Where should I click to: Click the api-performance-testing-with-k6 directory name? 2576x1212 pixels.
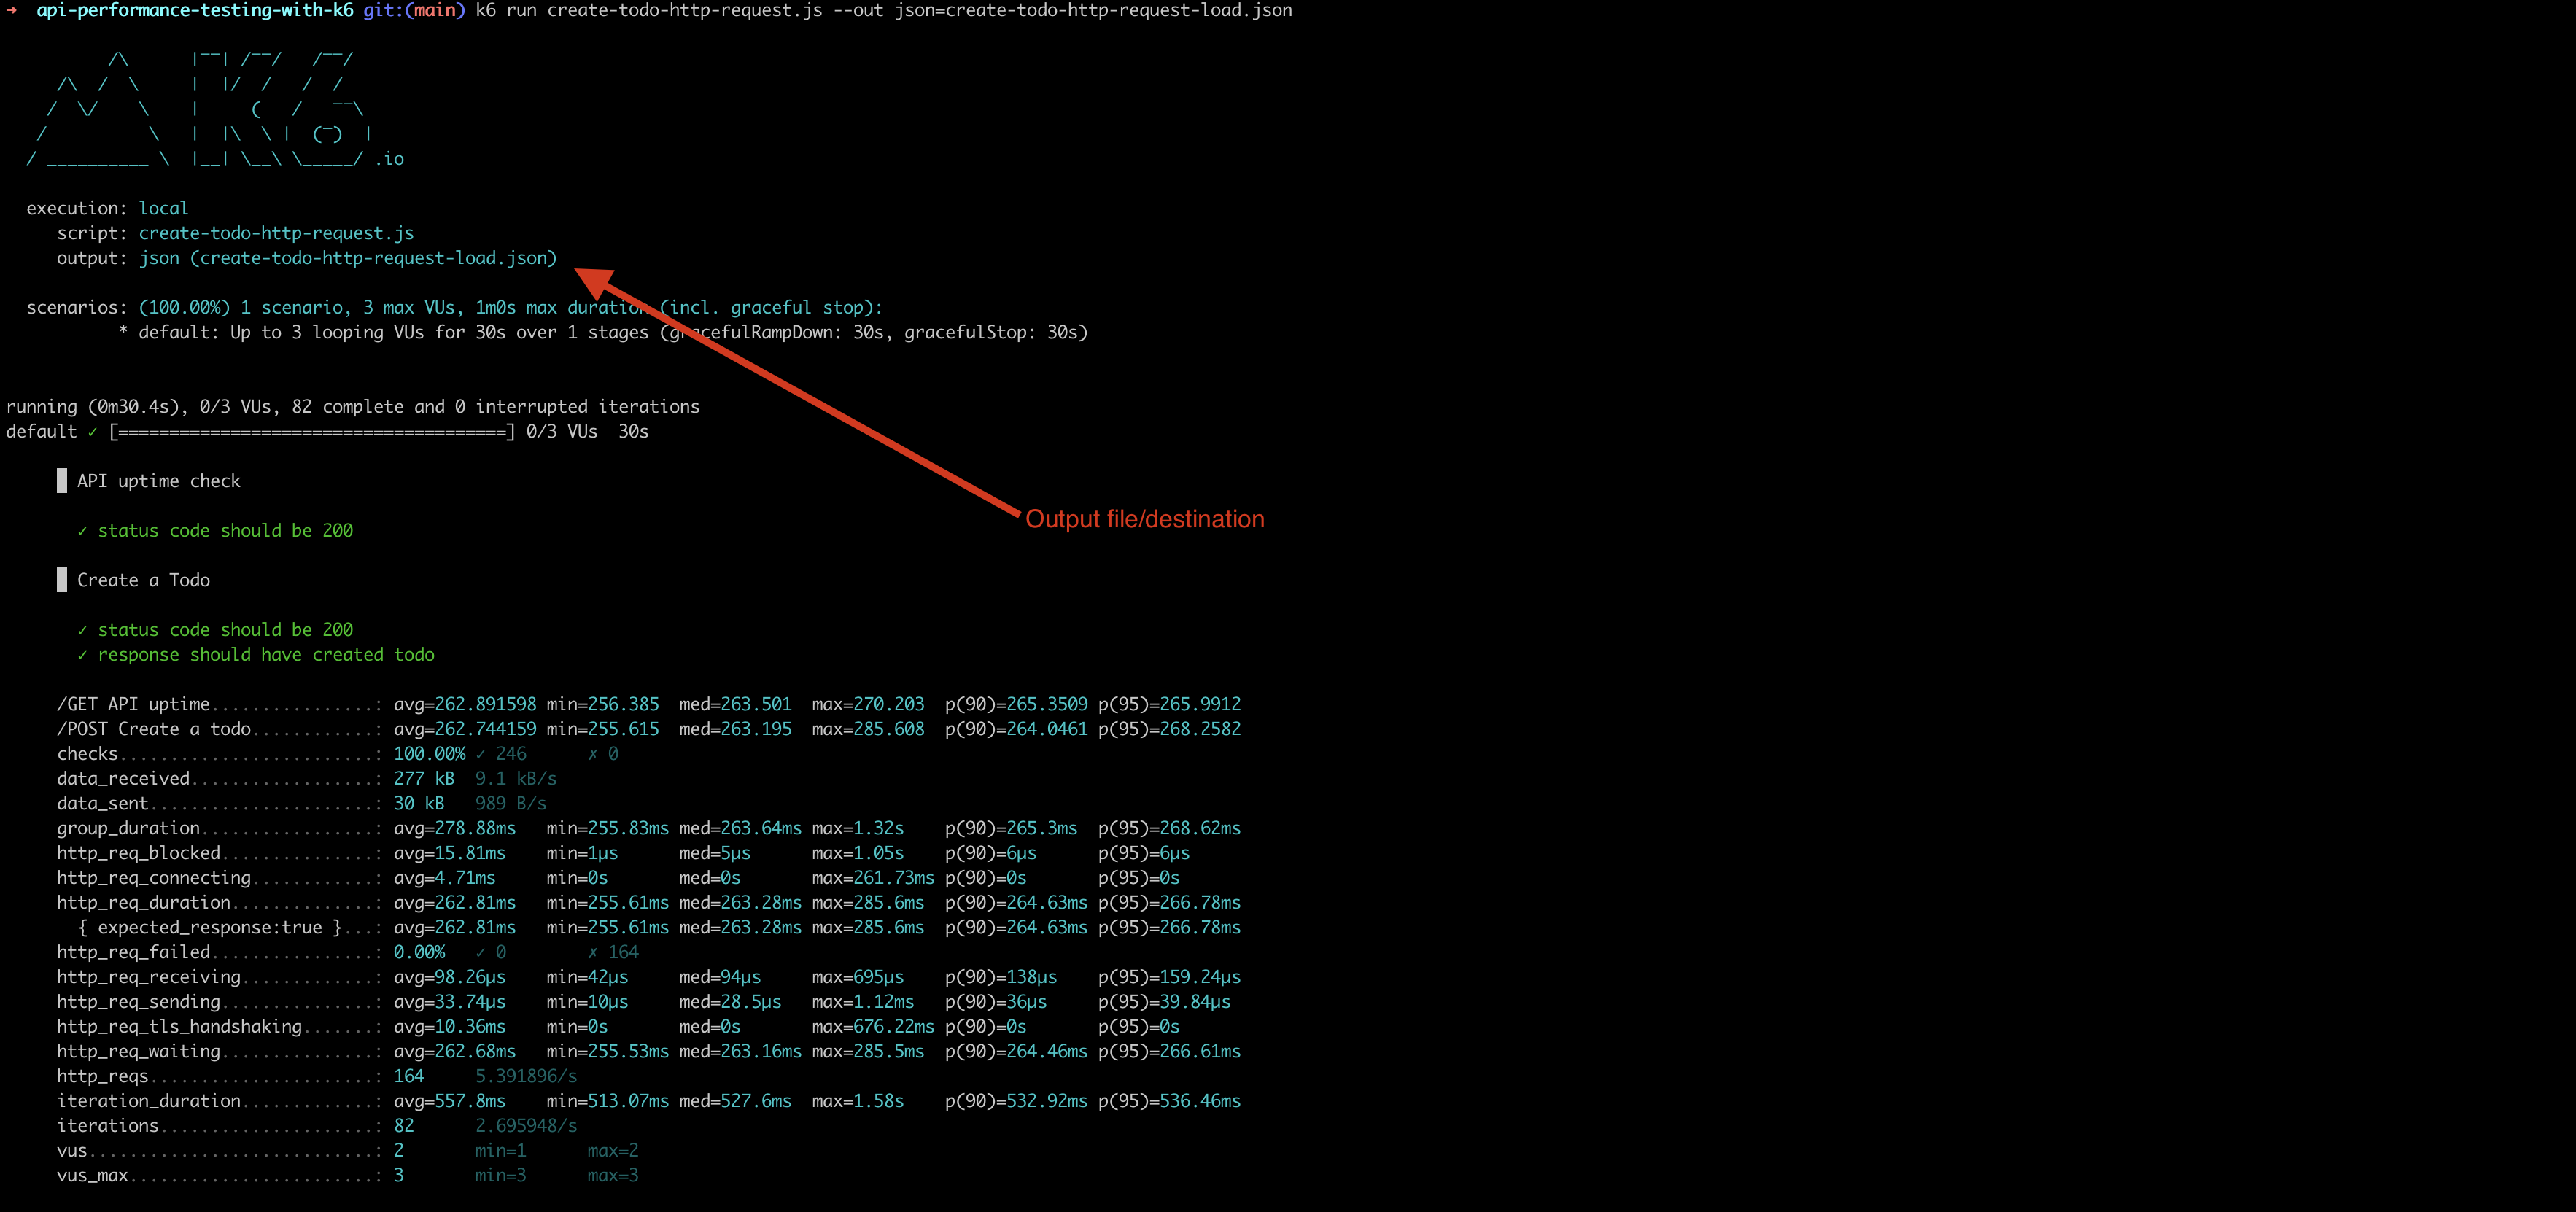193,11
